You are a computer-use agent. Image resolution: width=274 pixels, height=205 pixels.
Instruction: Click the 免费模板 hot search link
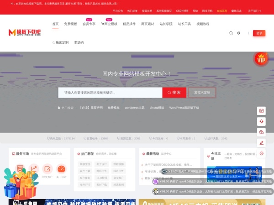coord(114,108)
